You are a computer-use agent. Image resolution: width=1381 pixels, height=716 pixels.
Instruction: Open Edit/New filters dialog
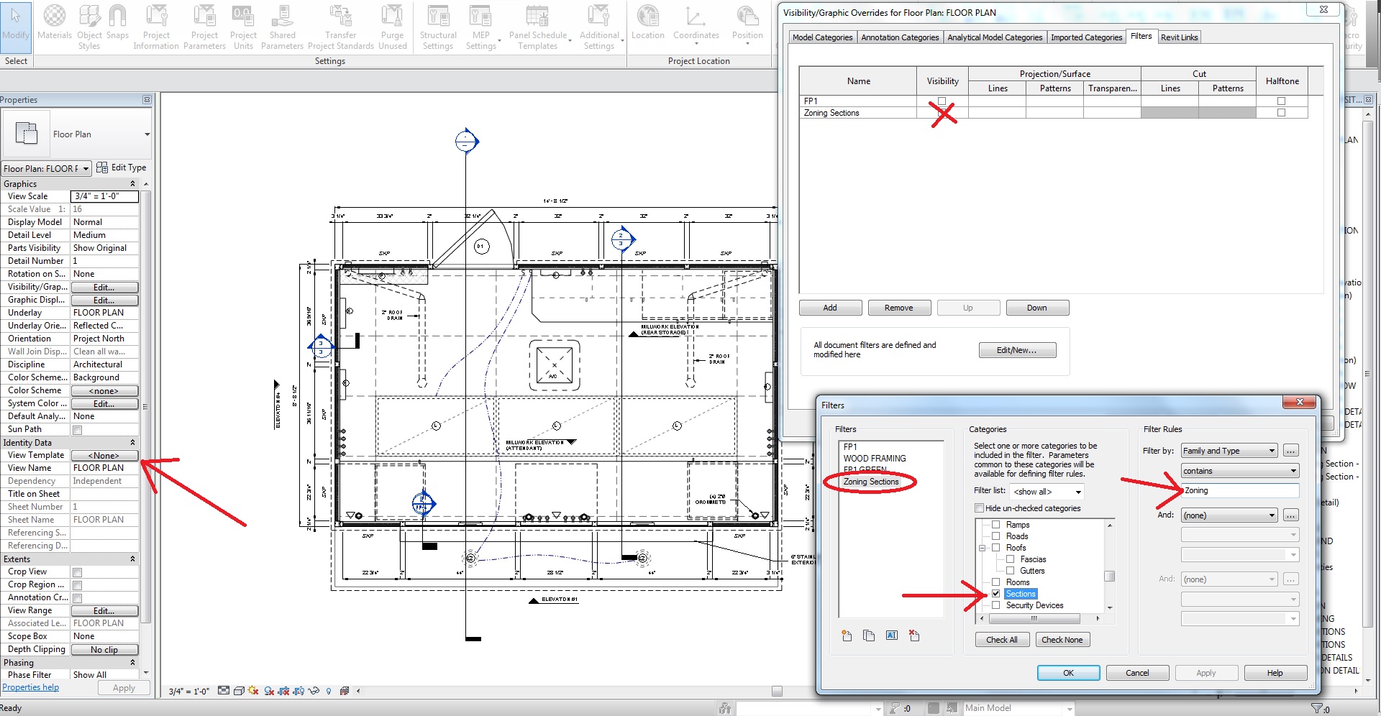click(1016, 349)
